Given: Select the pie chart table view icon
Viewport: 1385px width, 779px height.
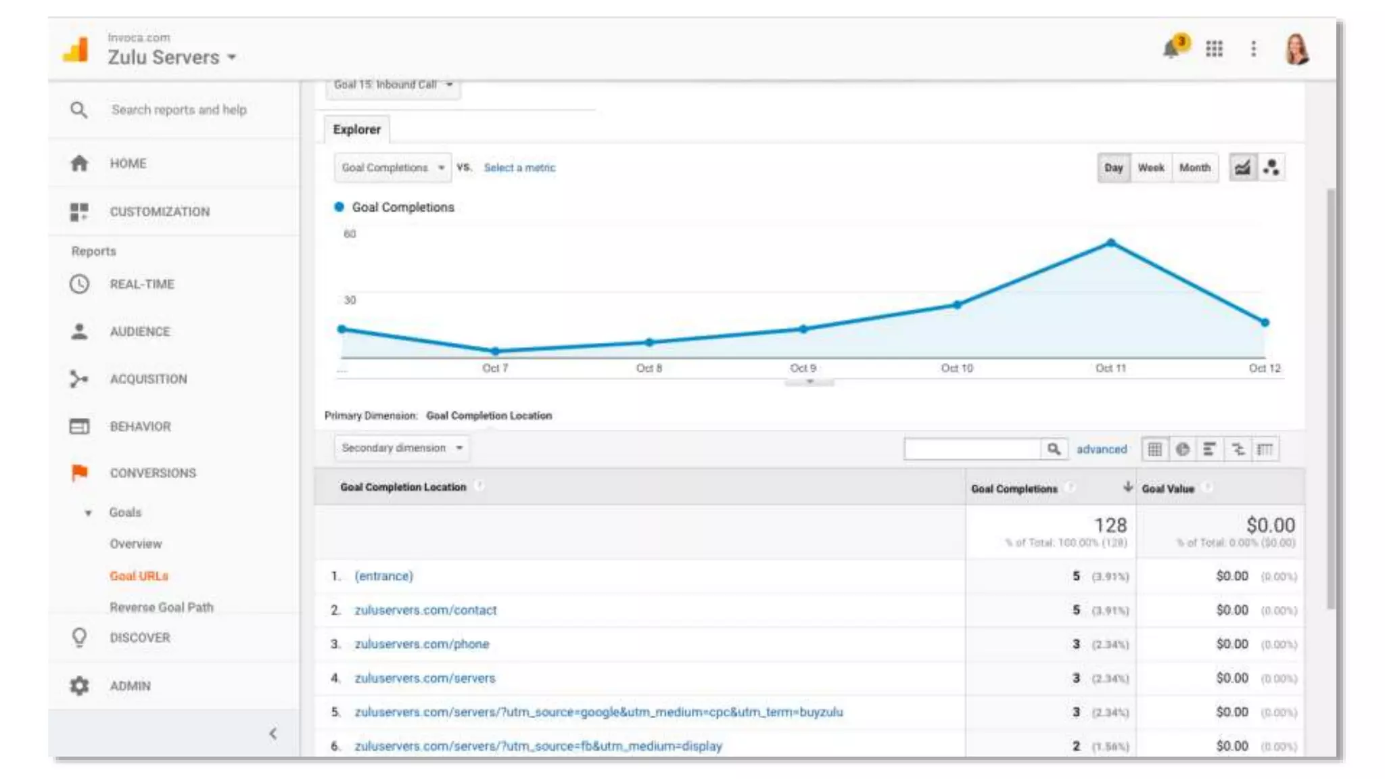Looking at the screenshot, I should pyautogui.click(x=1182, y=449).
